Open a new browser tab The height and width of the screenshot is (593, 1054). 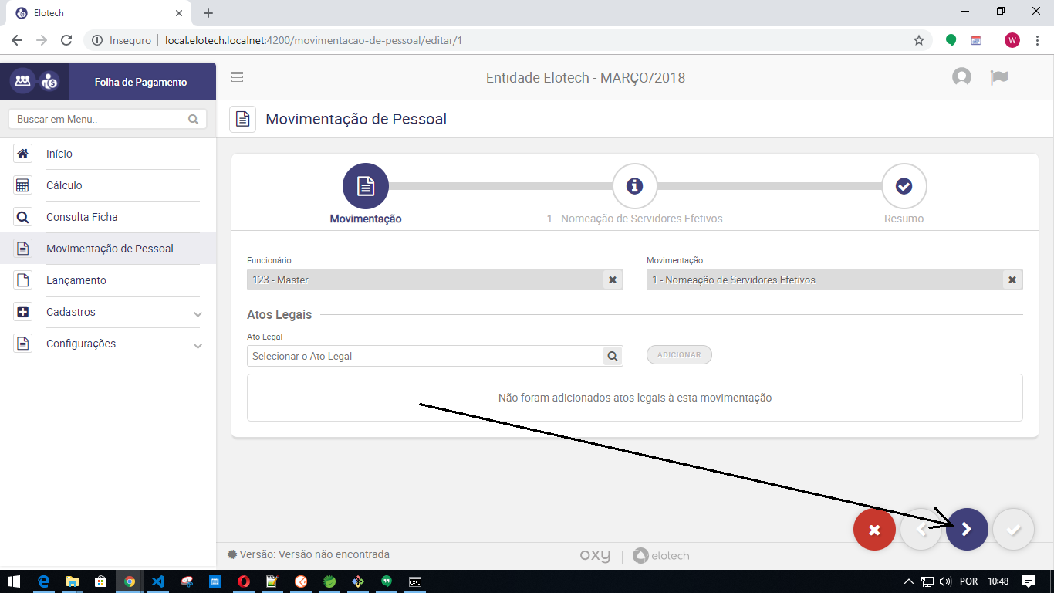pyautogui.click(x=208, y=13)
